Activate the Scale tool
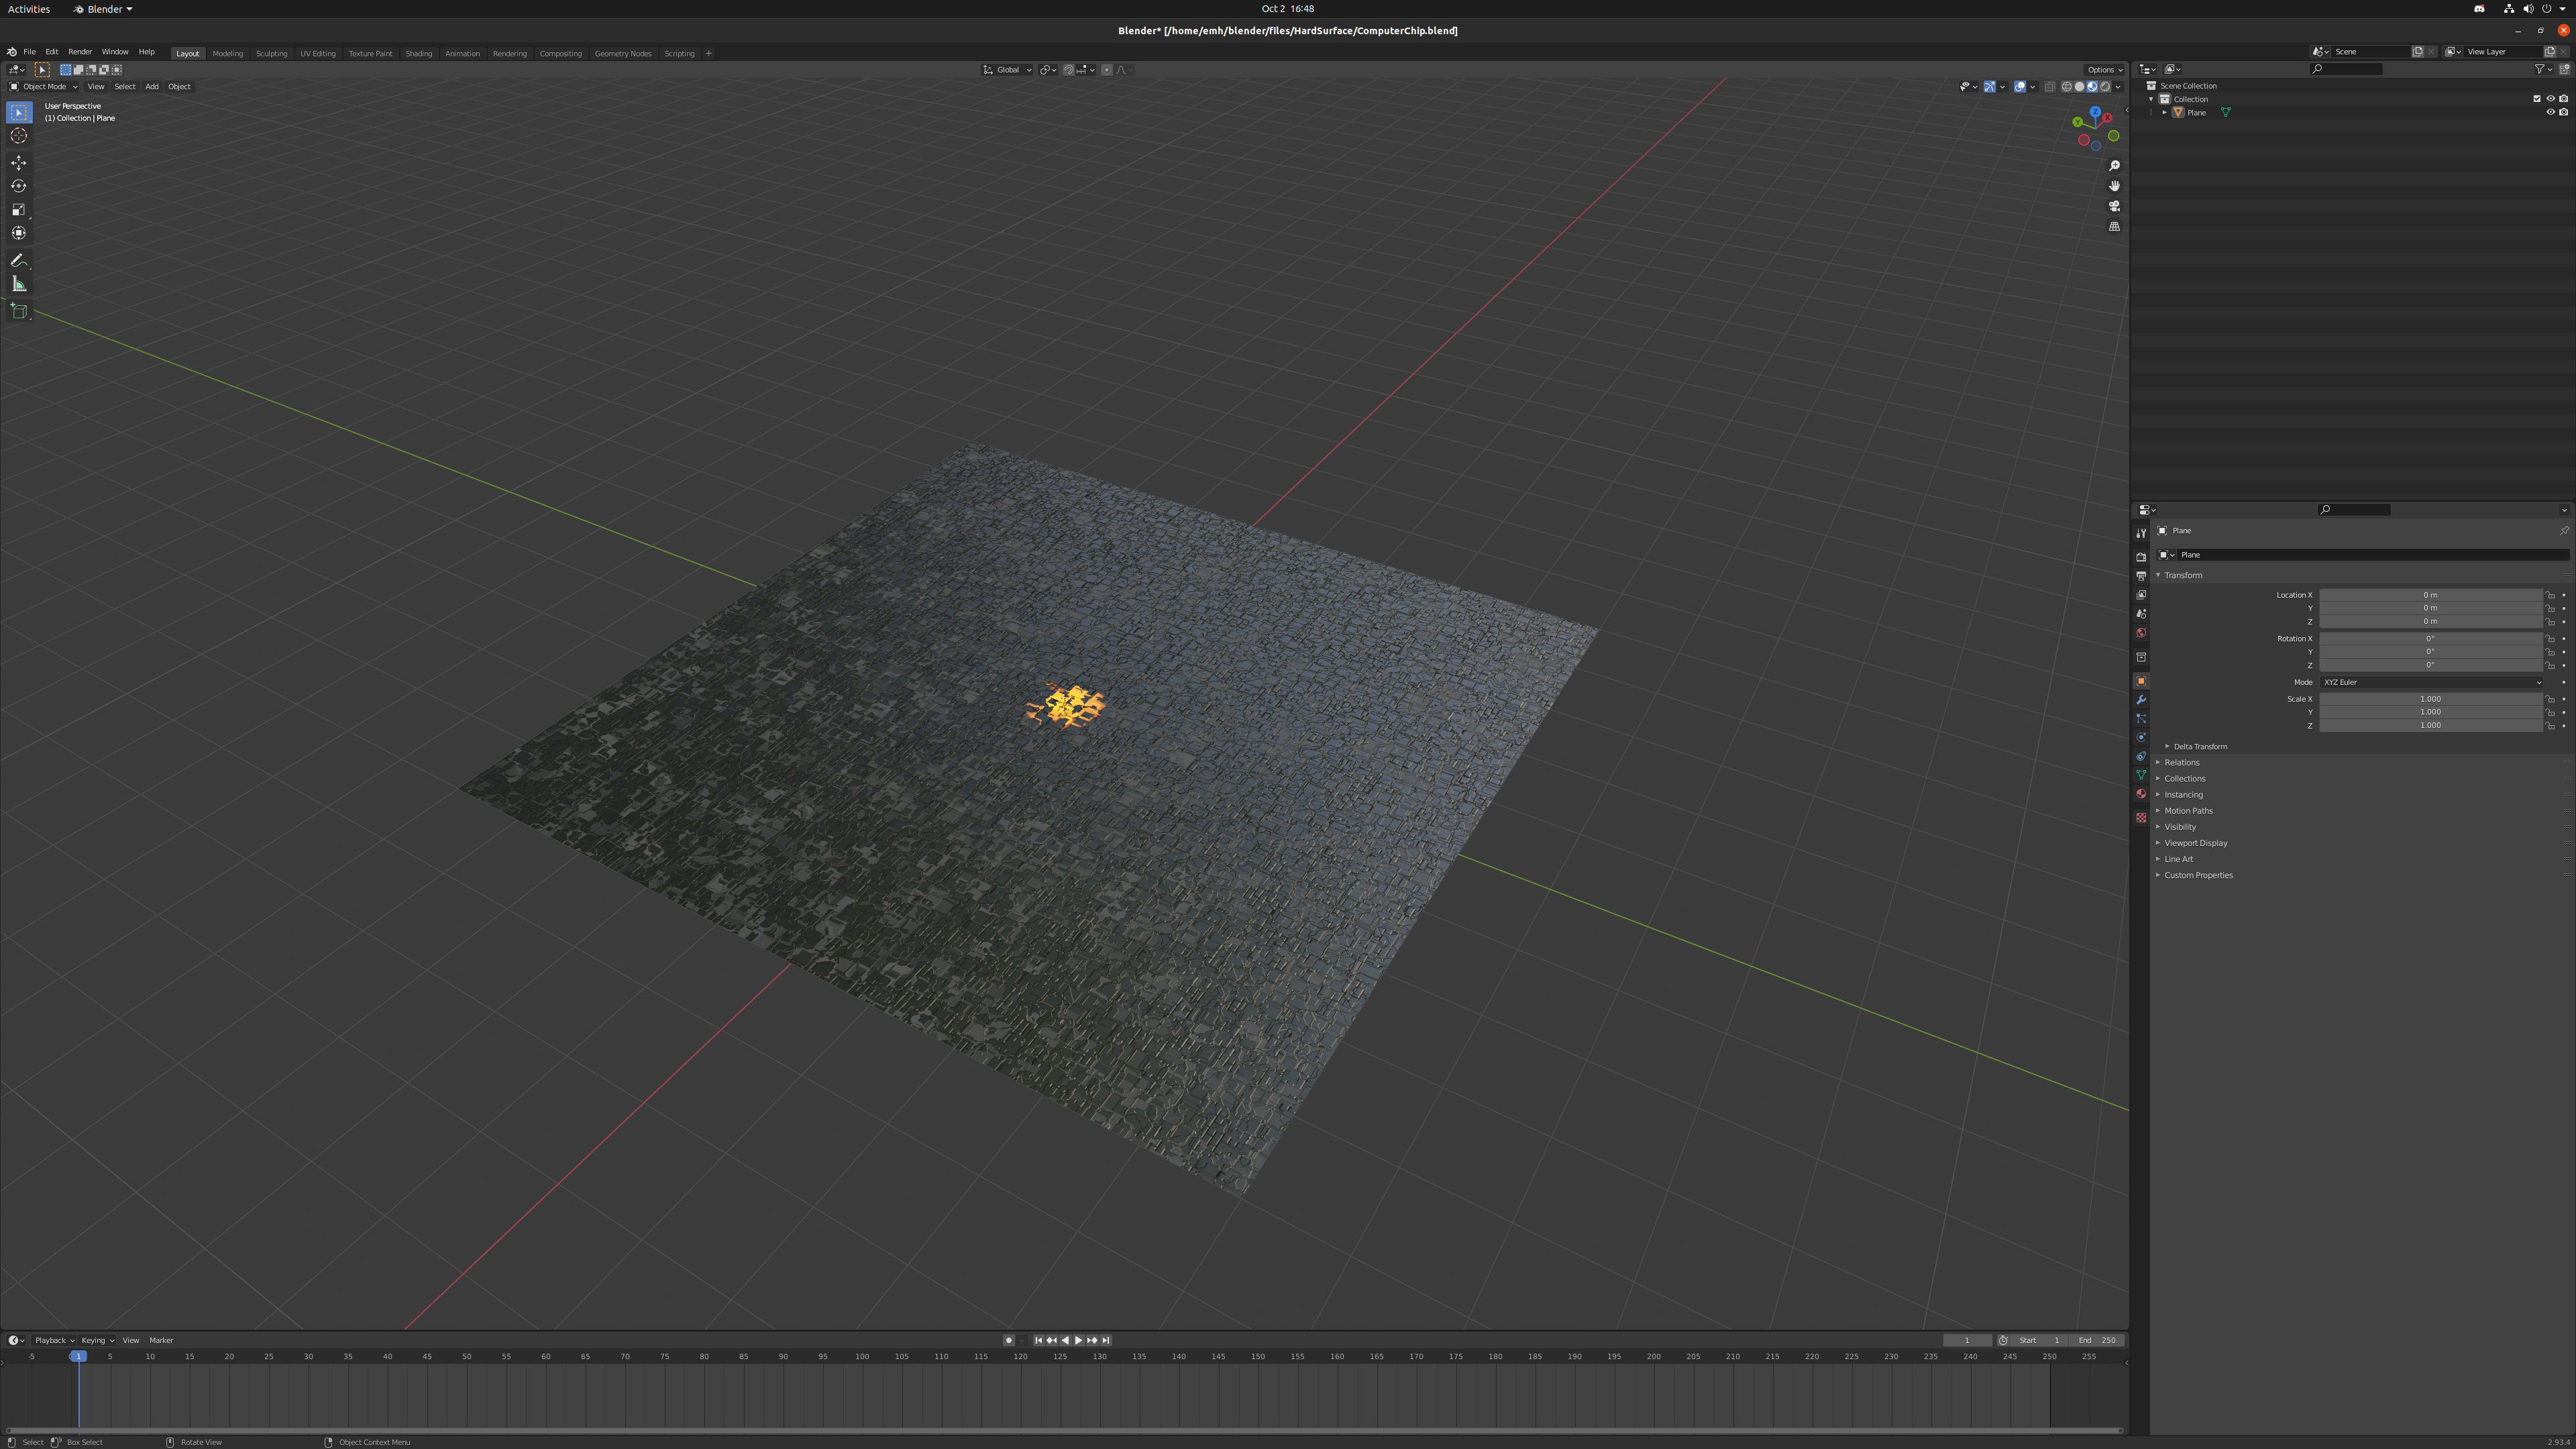2576x1449 pixels. pos(19,209)
